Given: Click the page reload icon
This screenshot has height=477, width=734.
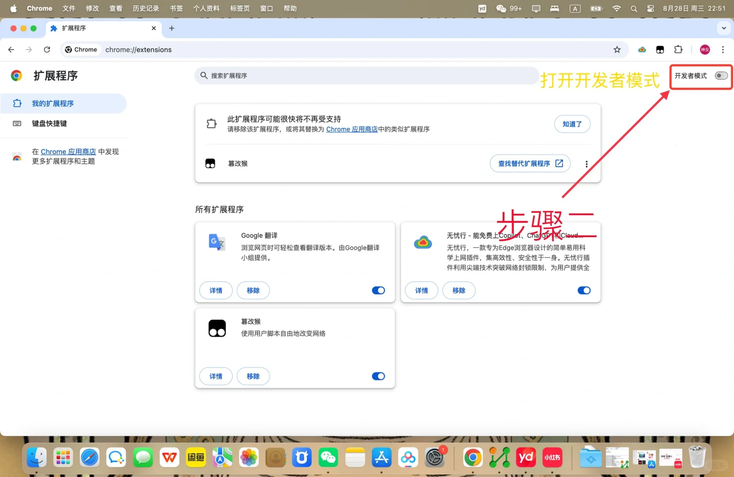Looking at the screenshot, I should point(47,49).
